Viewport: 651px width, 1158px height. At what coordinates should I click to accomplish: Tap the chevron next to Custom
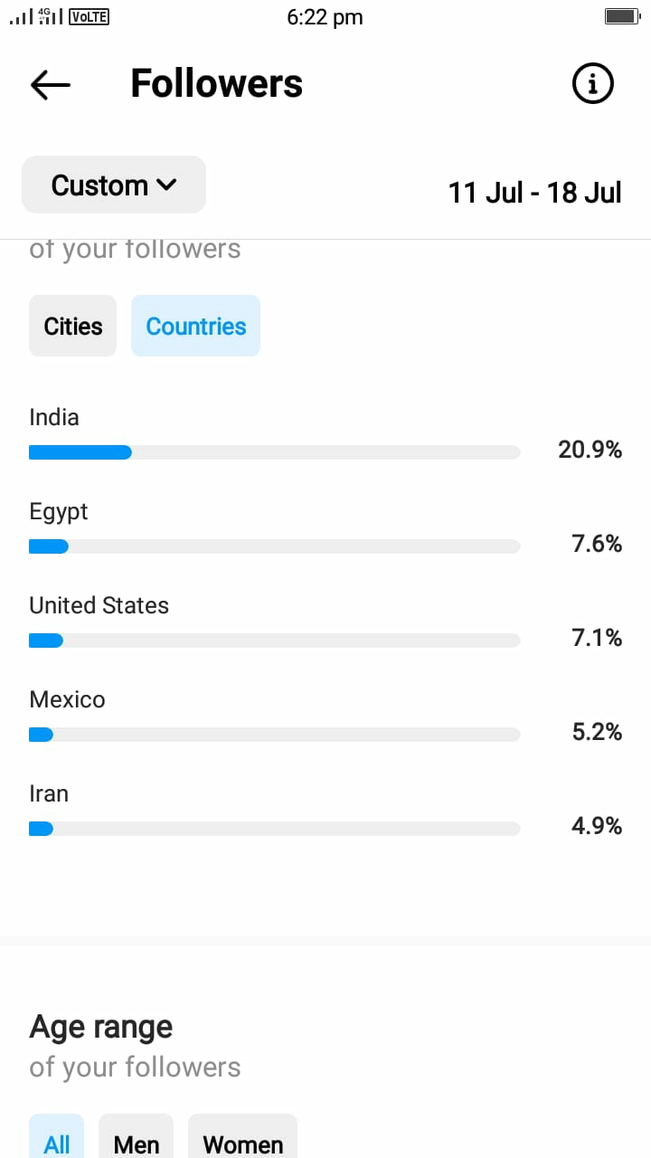pyautogui.click(x=166, y=185)
